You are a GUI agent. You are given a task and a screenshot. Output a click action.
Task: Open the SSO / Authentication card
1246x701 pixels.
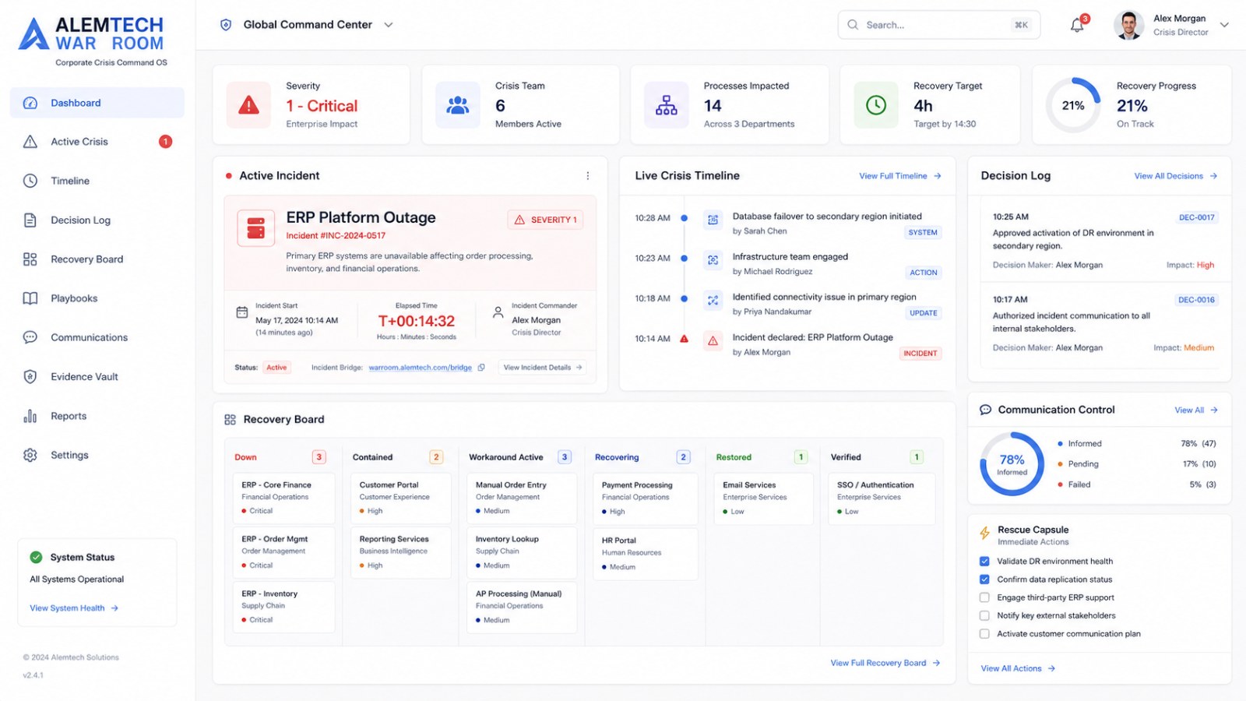(882, 498)
